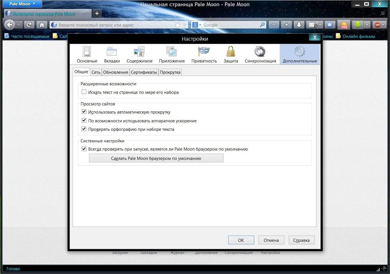Switch to the Сертификаты tab
Screen dimensions: 390x274
pos(144,72)
